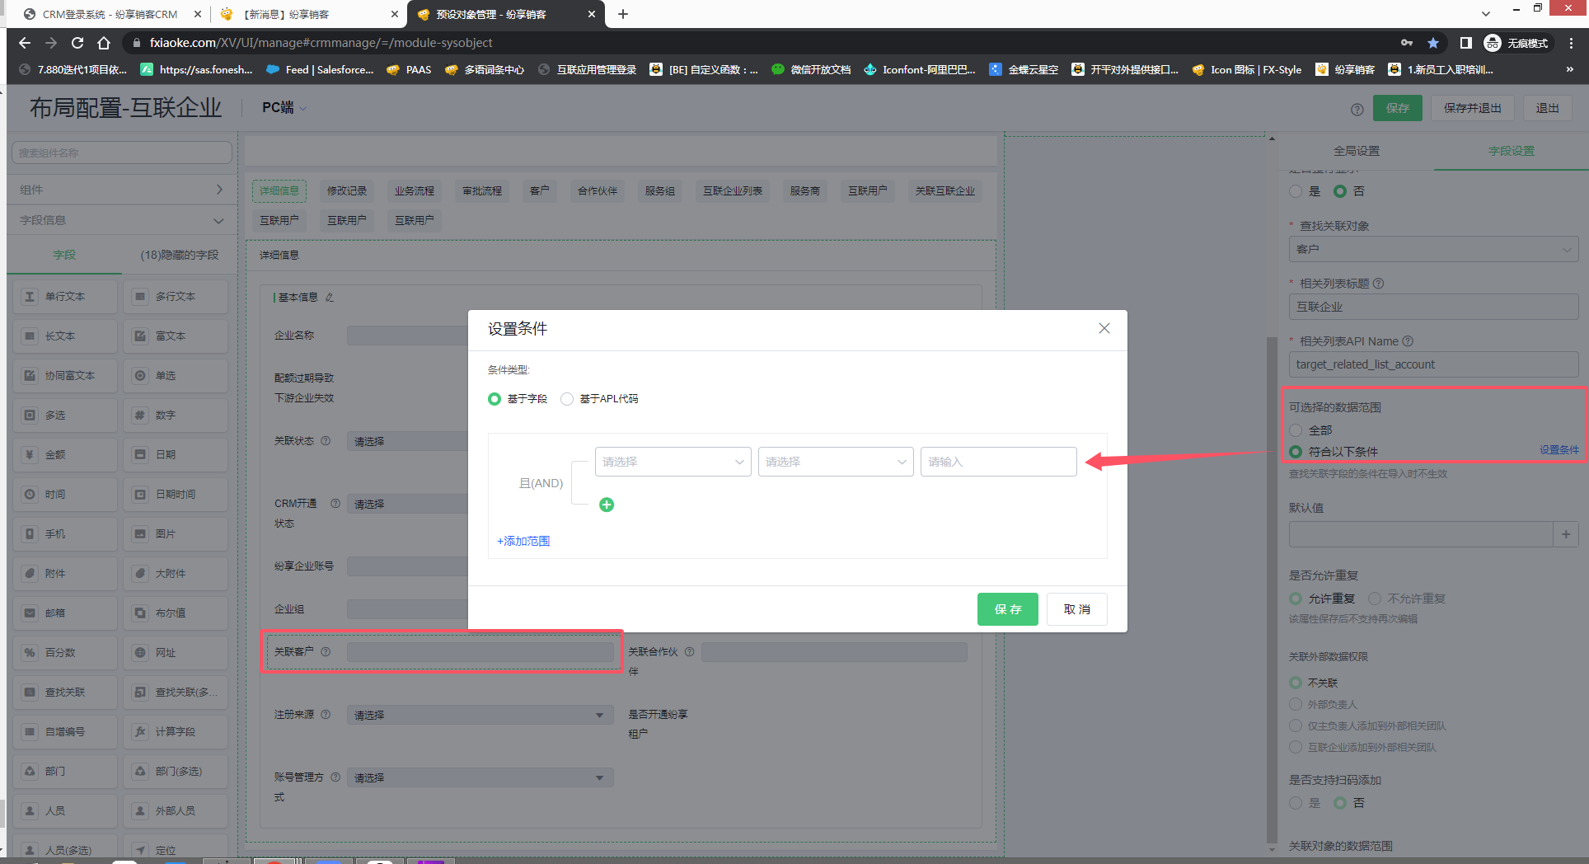
Task: Click the plus button beside 默认值 field
Action: tap(1566, 534)
